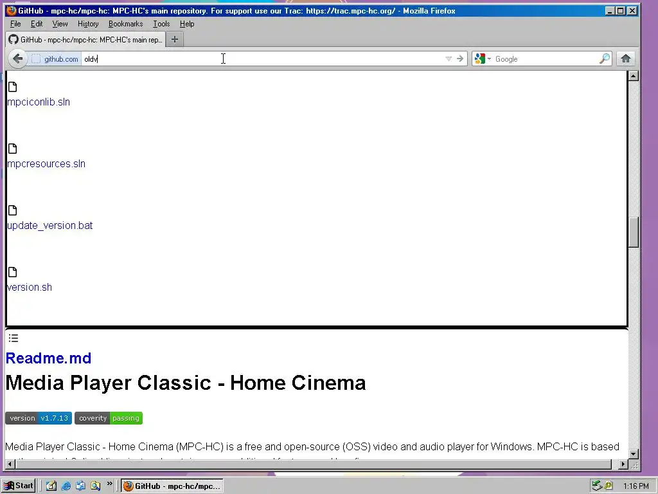Screen dimensions: 658x494
Task: Open the Help menu
Action: [x=187, y=24]
